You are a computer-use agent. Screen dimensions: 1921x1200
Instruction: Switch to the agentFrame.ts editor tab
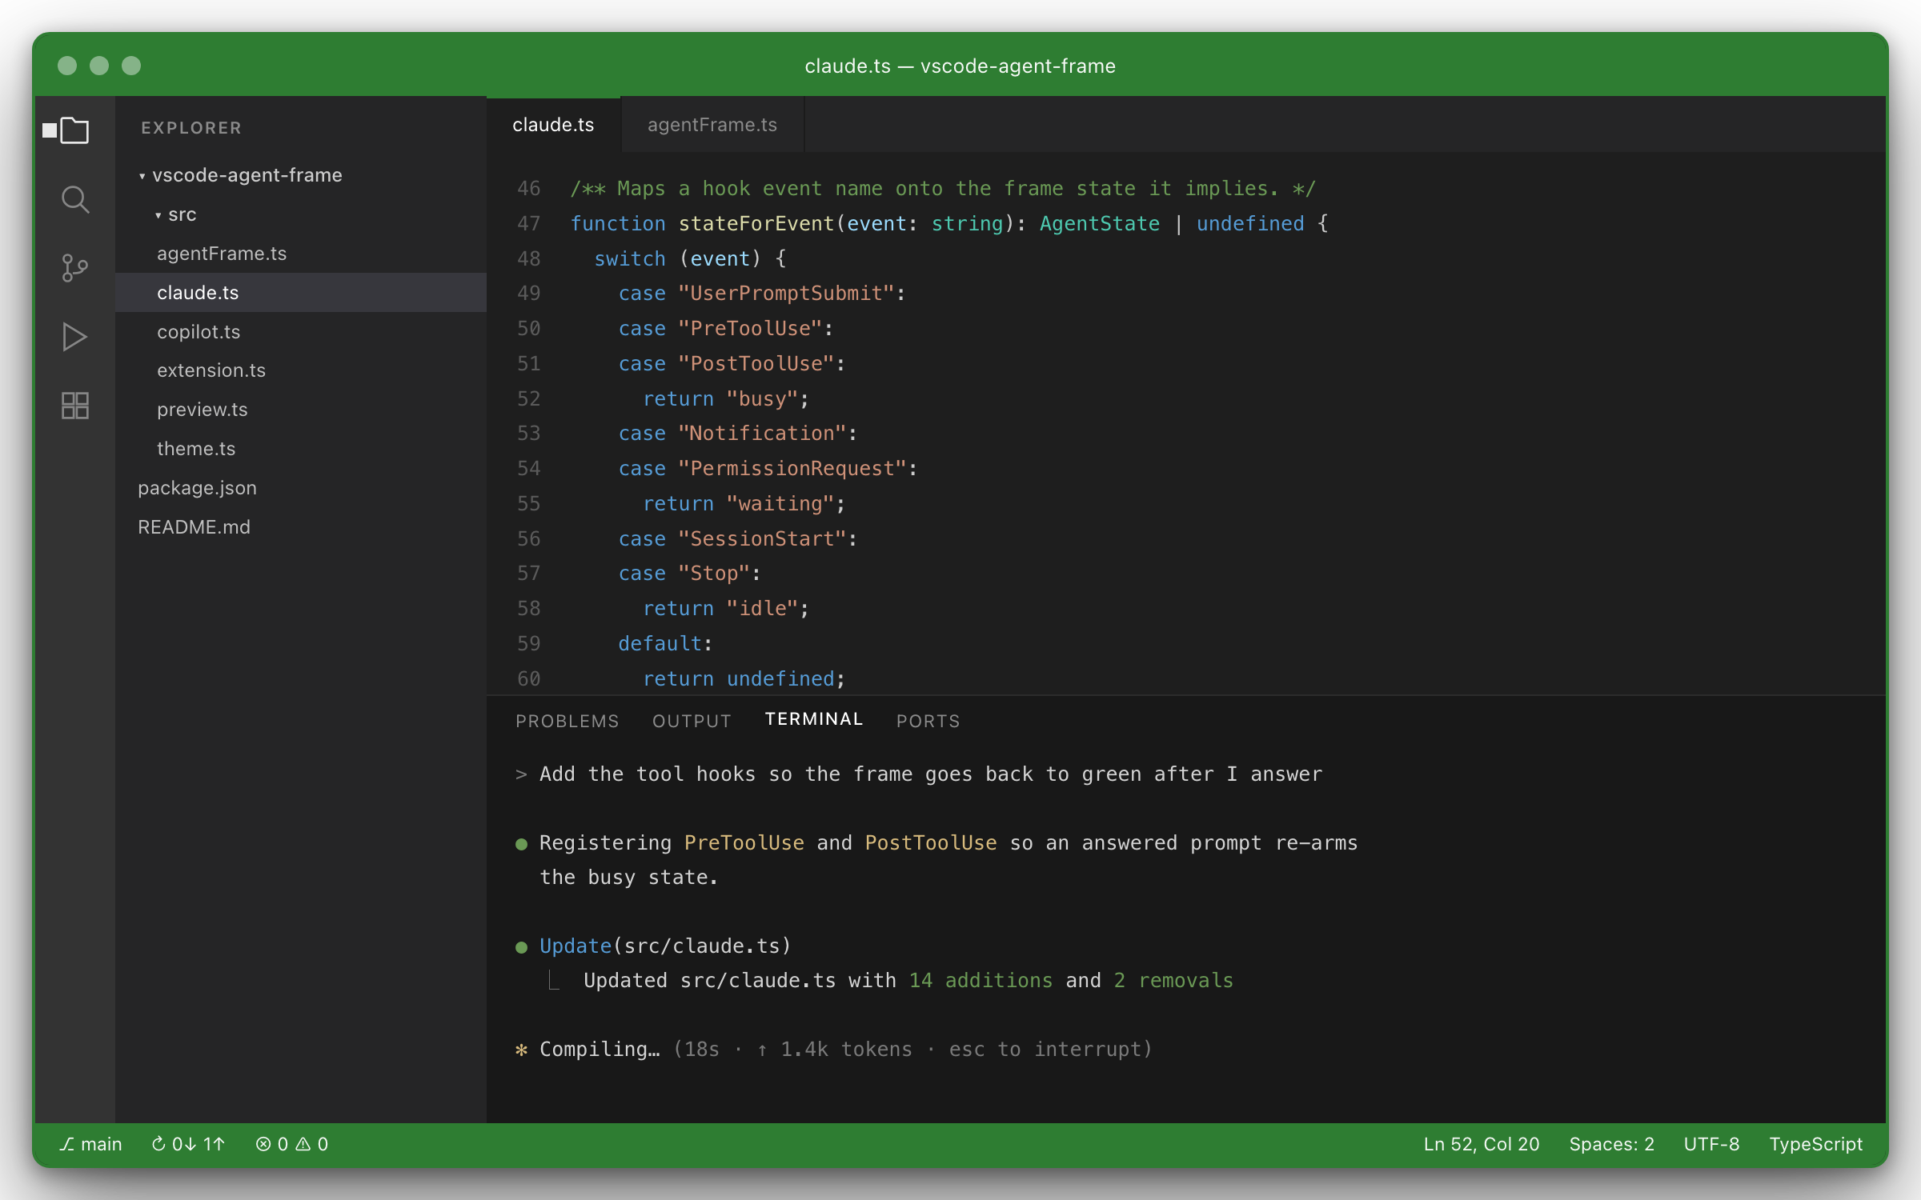(x=712, y=125)
